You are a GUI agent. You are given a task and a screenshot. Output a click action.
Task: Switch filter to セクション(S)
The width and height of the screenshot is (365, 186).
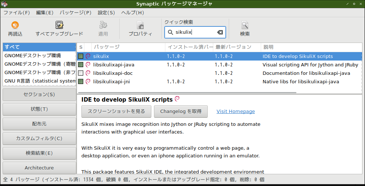39,95
